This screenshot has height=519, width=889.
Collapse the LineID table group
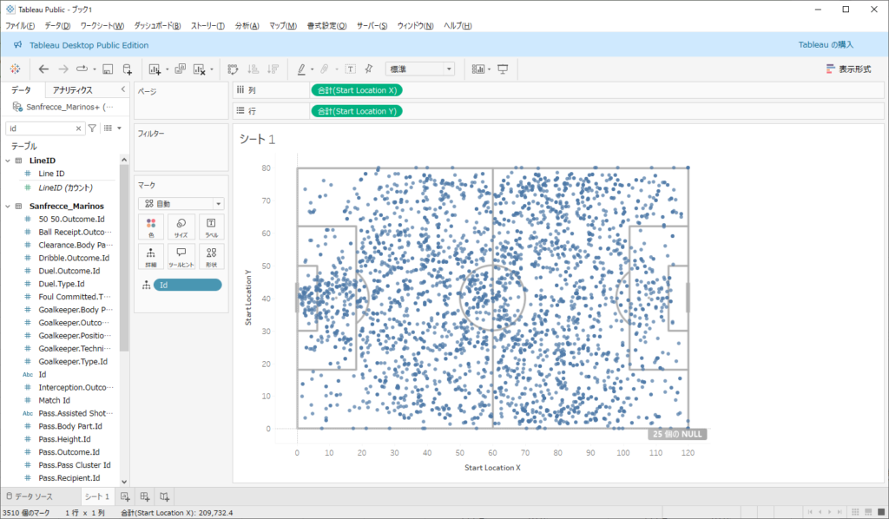pos(8,161)
